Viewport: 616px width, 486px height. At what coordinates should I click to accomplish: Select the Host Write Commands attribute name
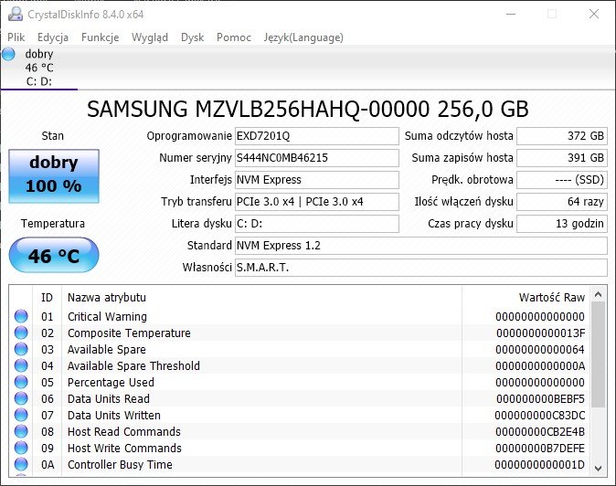tap(124, 449)
